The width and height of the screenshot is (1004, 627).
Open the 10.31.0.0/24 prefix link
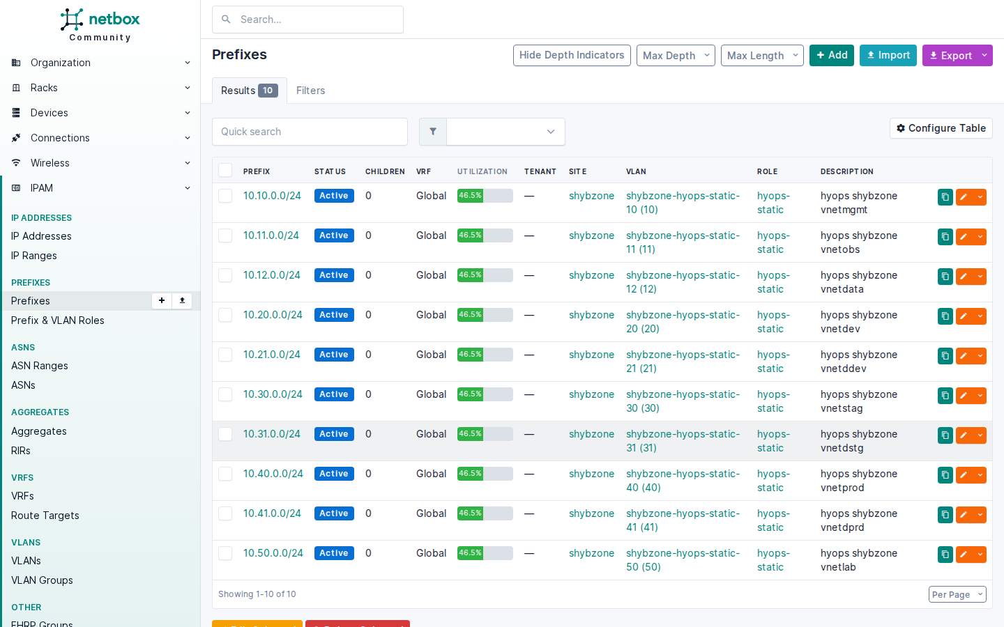click(272, 434)
